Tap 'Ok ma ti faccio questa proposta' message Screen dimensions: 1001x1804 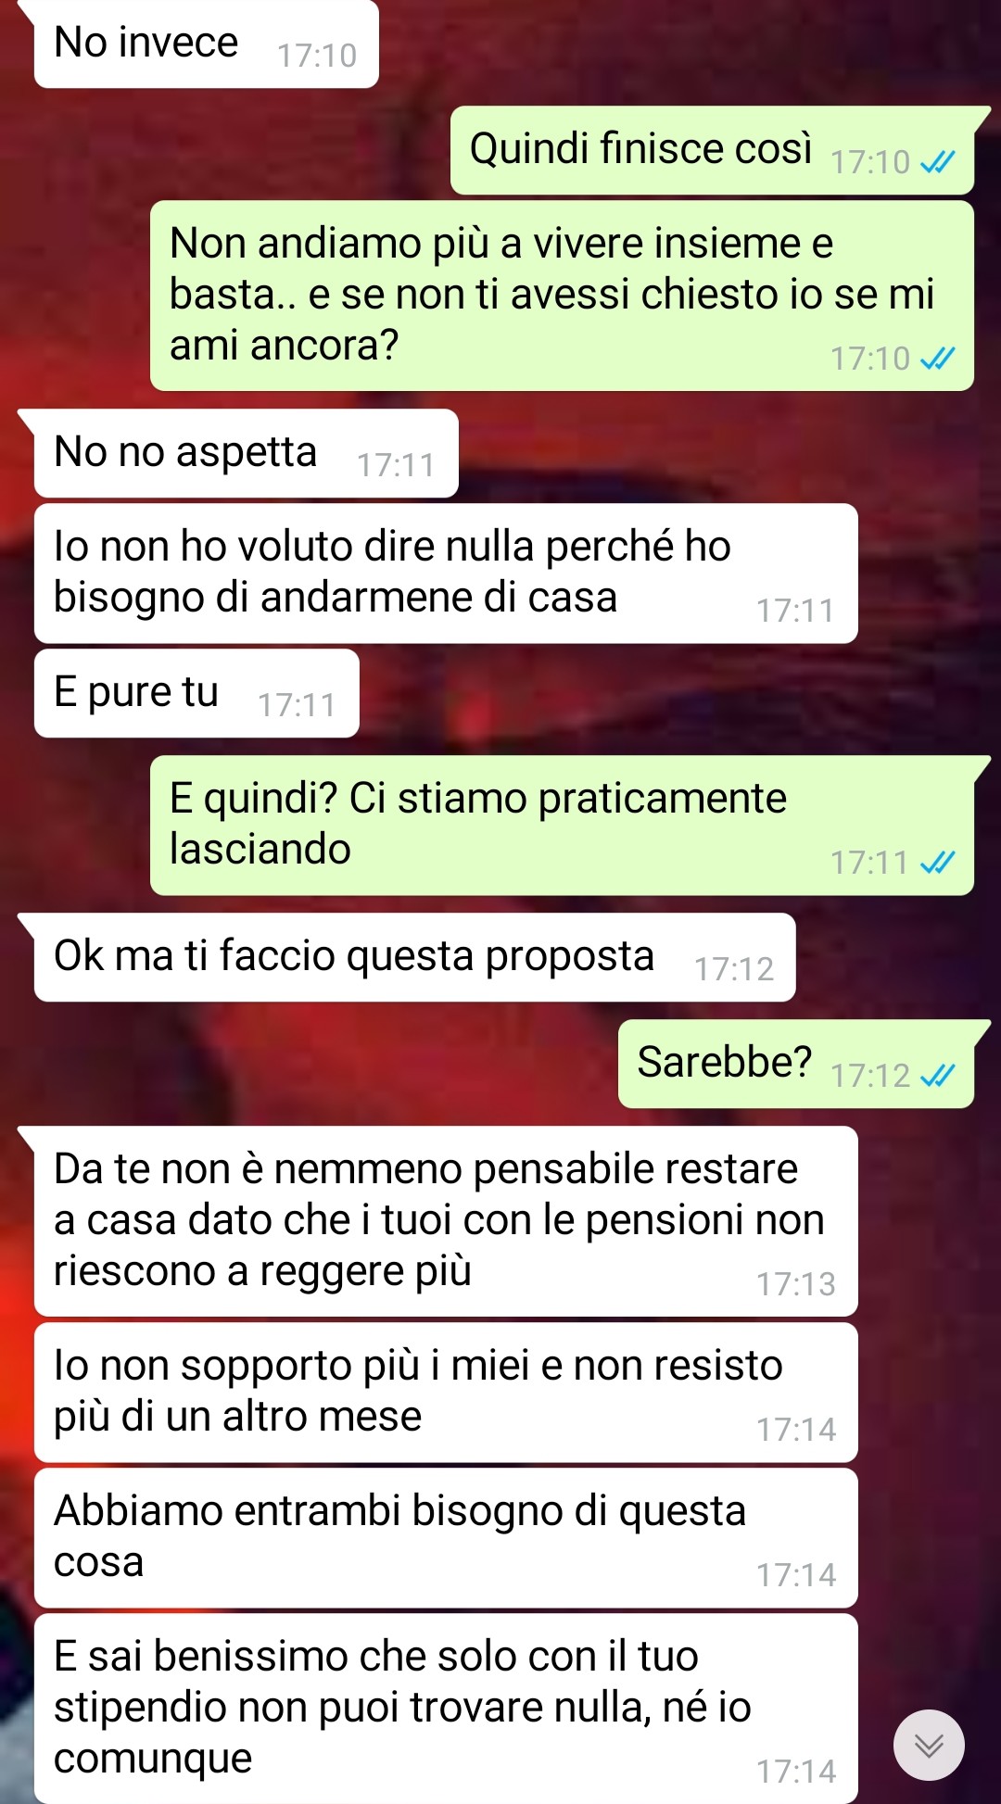click(414, 957)
